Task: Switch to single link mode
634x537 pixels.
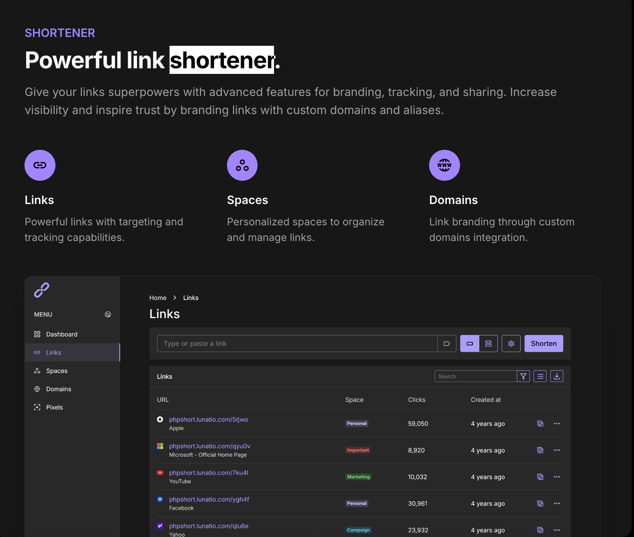Action: [x=470, y=343]
